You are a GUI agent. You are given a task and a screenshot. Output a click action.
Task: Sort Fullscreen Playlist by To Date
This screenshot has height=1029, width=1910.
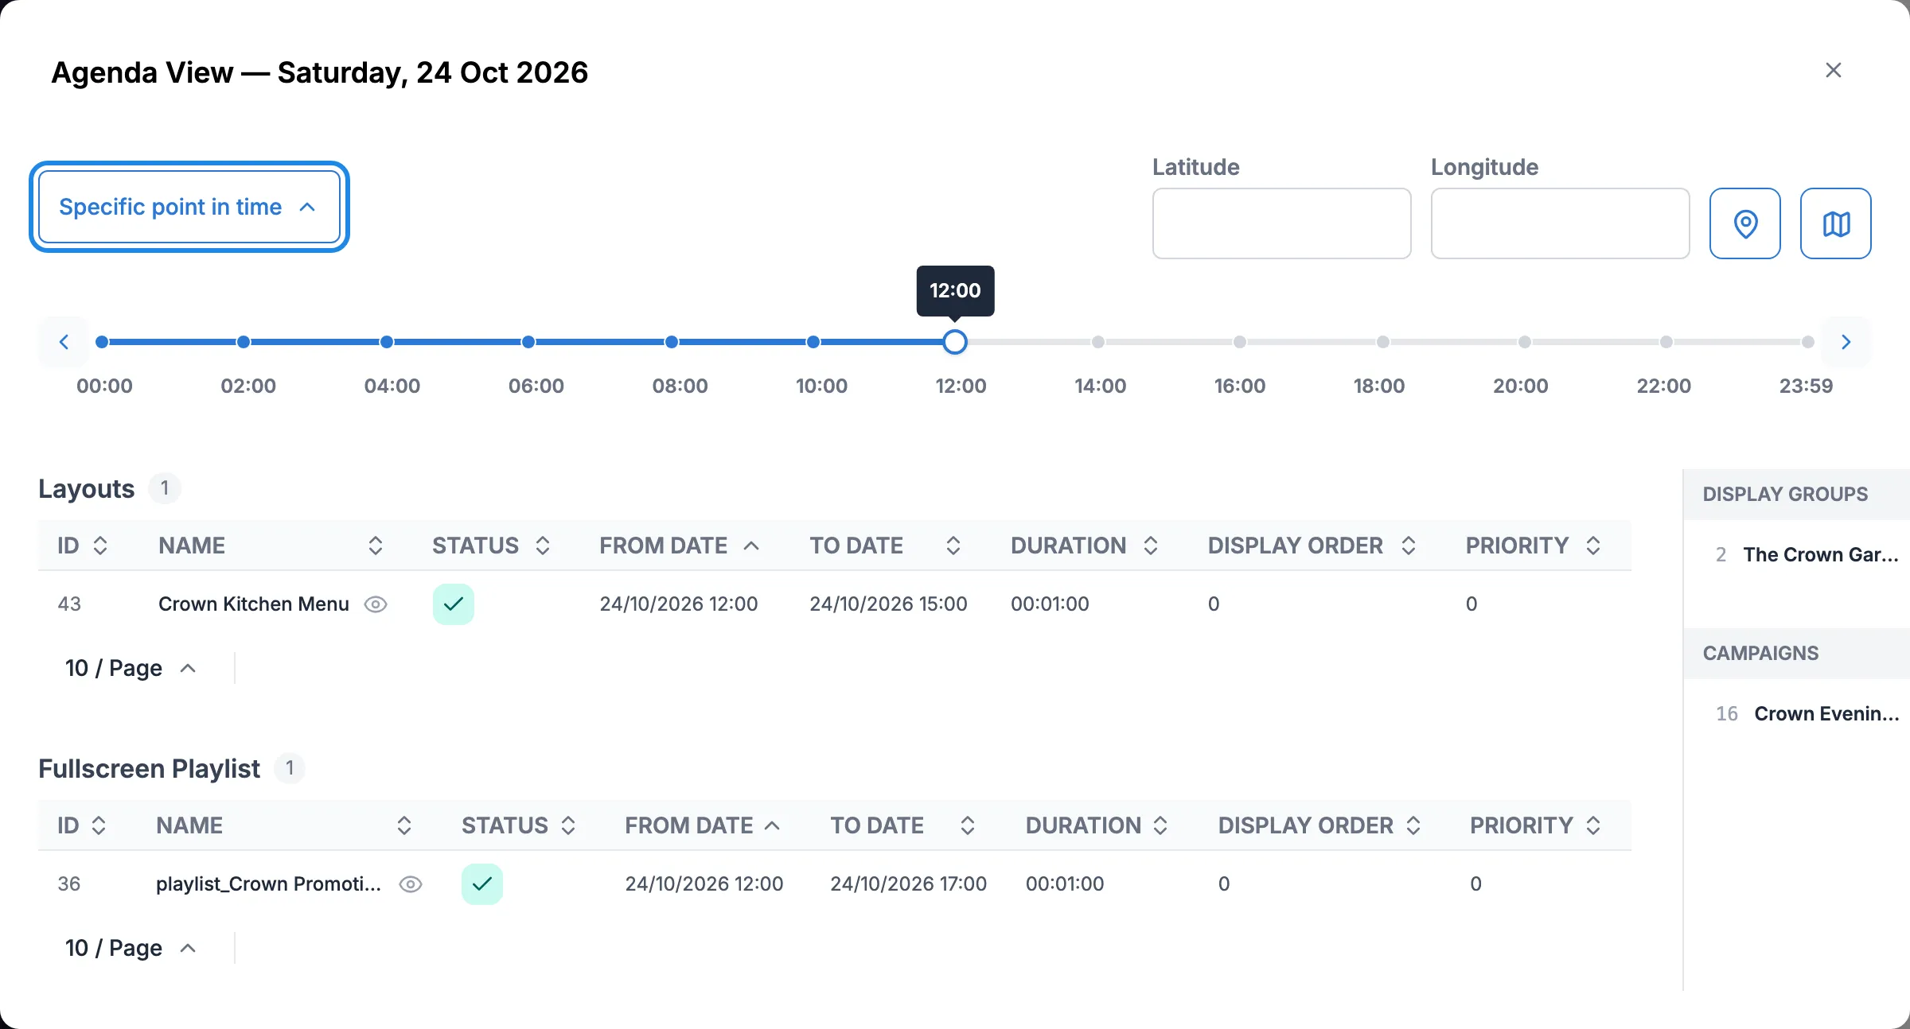[968, 825]
